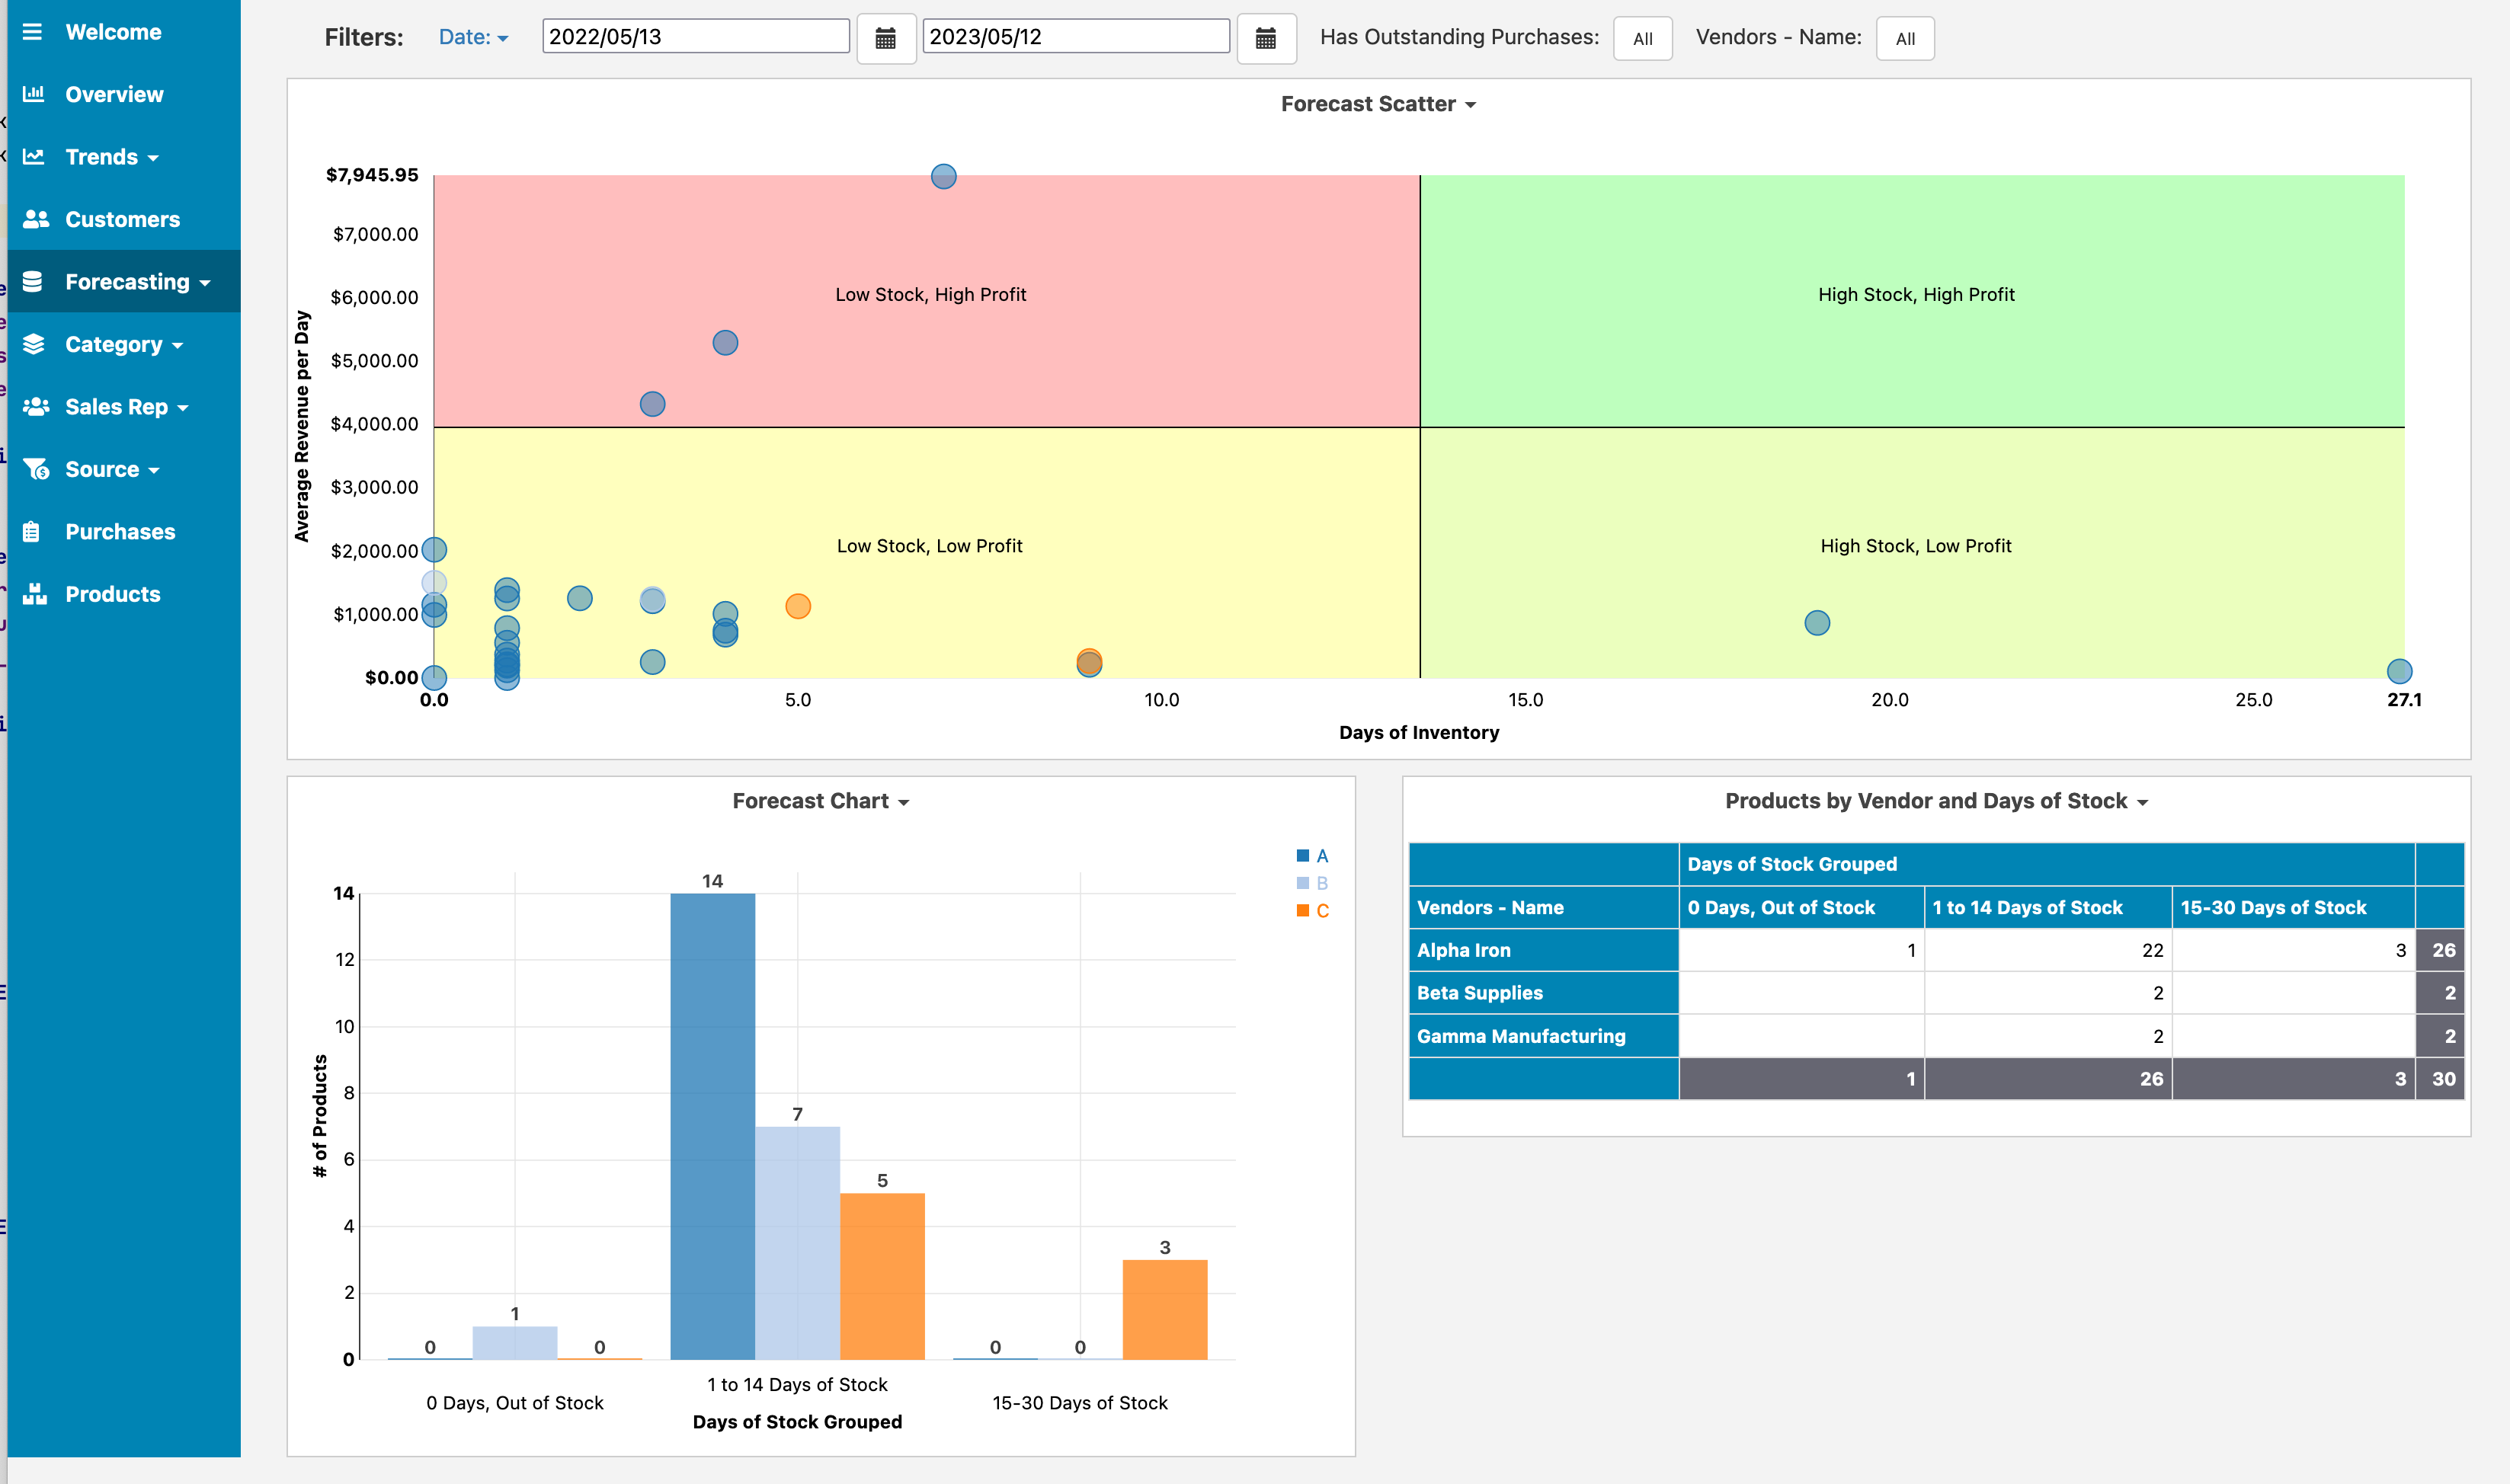Click All button for Has Outstanding Purchases
The image size is (2510, 1484).
pyautogui.click(x=1641, y=39)
